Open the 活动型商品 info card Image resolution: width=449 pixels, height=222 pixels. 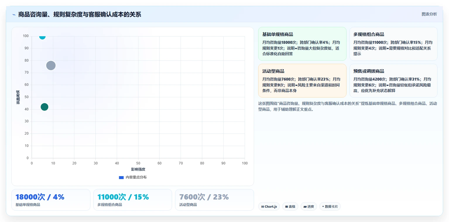point(302,81)
